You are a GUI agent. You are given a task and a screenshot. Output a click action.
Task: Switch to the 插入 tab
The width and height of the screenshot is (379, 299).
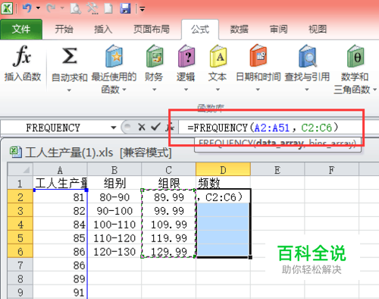point(103,29)
